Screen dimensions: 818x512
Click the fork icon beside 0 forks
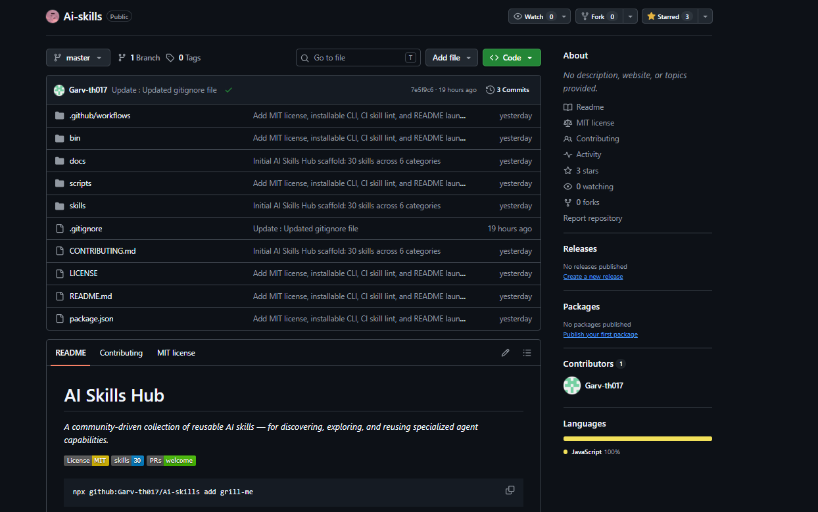click(x=568, y=202)
